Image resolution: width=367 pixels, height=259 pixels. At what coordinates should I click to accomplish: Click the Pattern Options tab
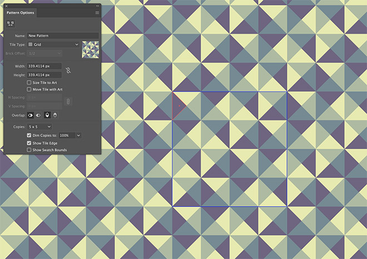tap(21, 12)
